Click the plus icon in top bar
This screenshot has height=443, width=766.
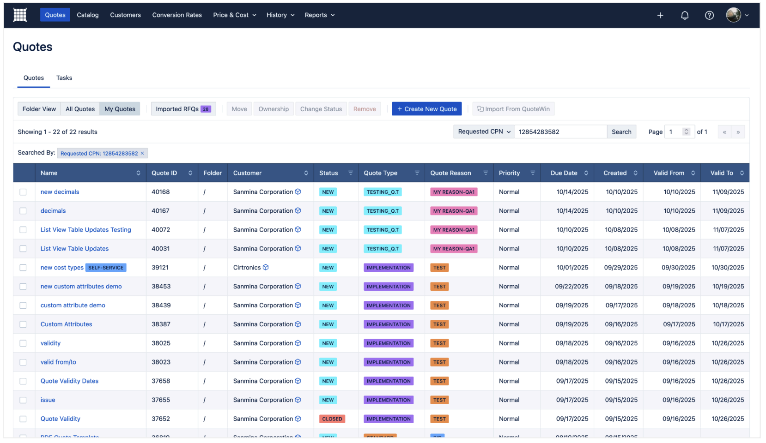(x=660, y=16)
